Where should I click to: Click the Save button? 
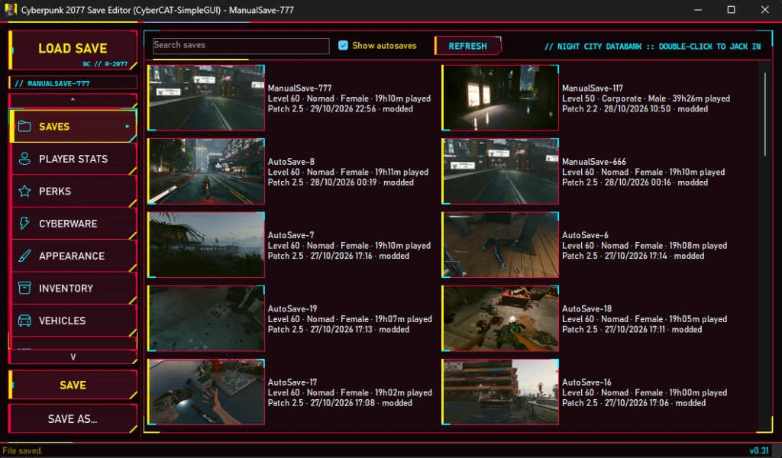[73, 385]
